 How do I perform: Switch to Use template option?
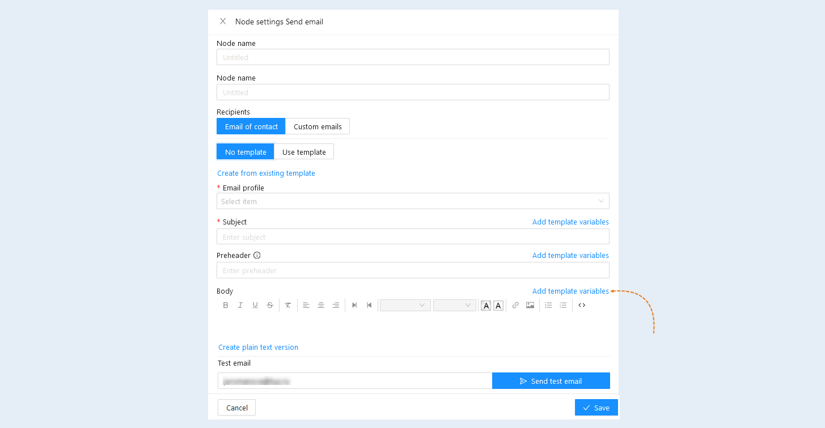click(304, 152)
